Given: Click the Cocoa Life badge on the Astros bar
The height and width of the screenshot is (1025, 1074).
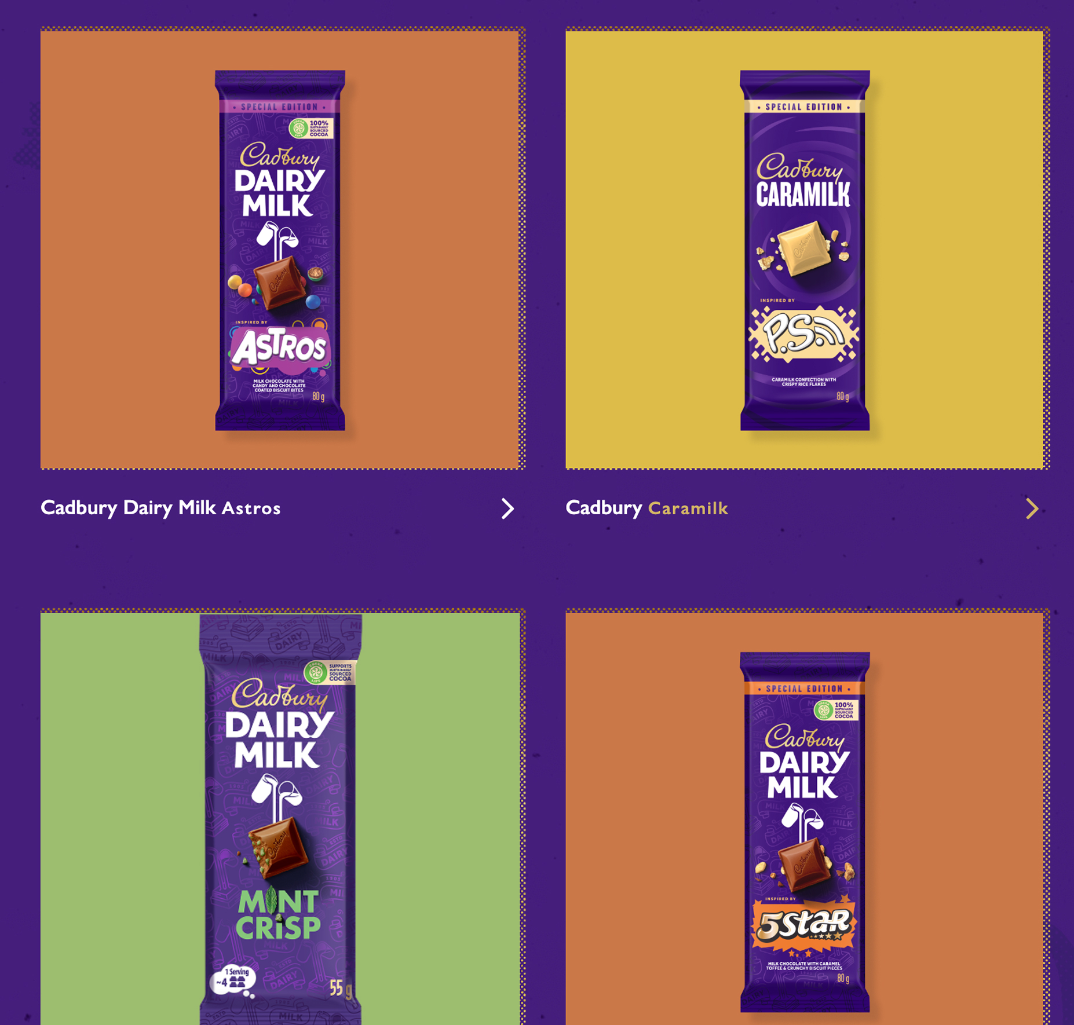Looking at the screenshot, I should click(311, 128).
